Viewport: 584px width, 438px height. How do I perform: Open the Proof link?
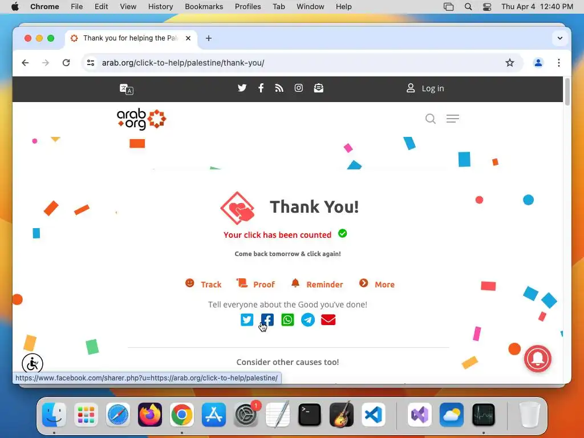click(256, 284)
